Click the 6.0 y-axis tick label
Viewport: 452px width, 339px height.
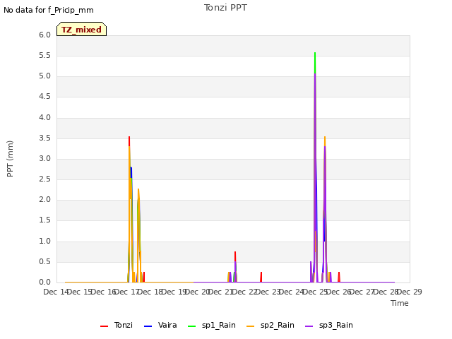[x=44, y=35]
